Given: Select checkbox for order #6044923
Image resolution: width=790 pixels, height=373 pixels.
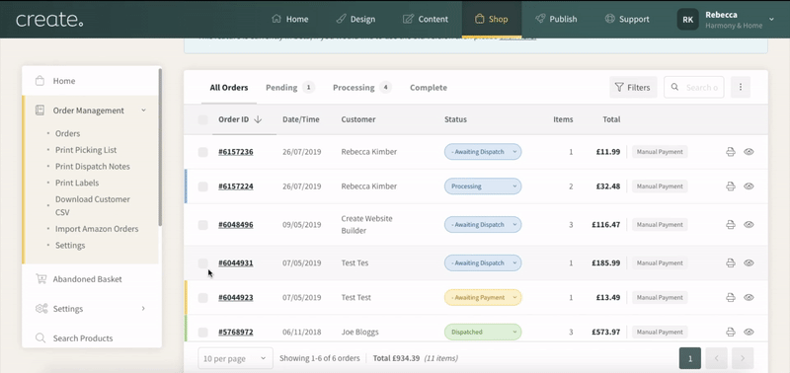Looking at the screenshot, I should (x=202, y=298).
